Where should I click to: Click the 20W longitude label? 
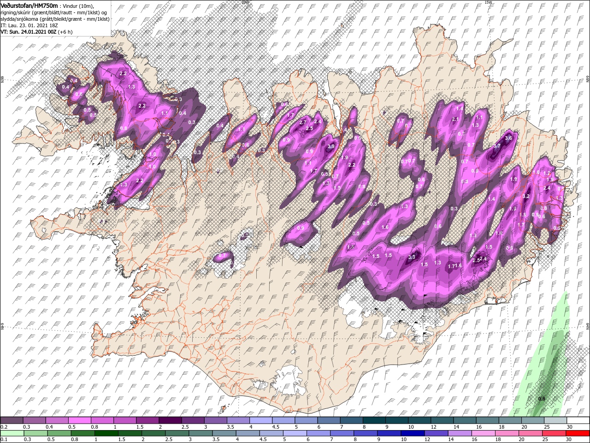245,2
